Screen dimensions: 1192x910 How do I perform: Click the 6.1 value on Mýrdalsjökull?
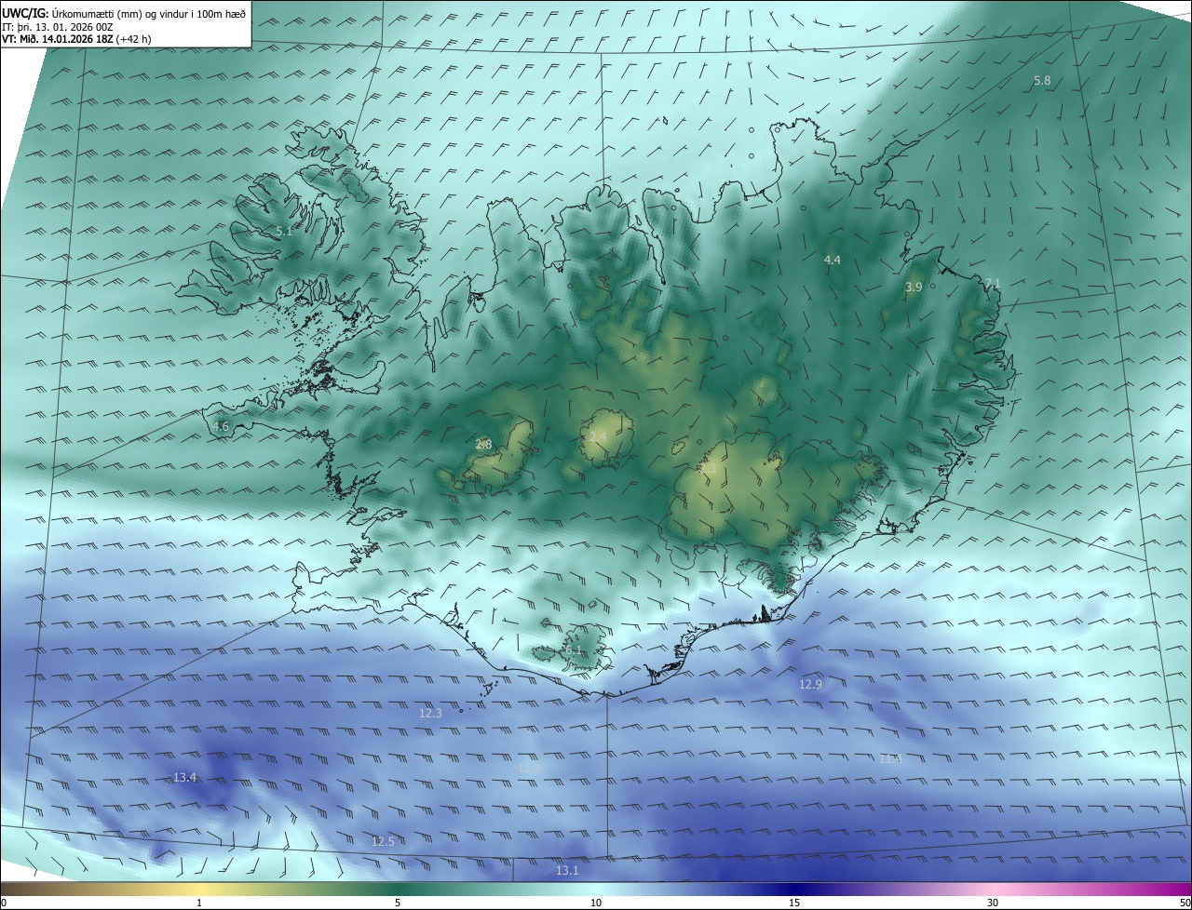(572, 649)
